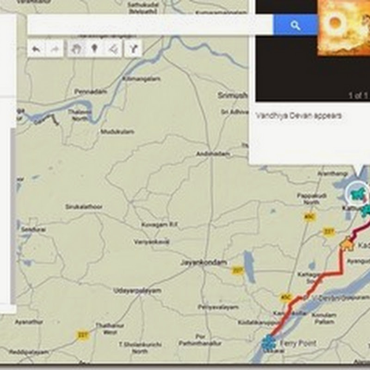
Task: Click the Udayarpalayam town label
Action: (137, 290)
